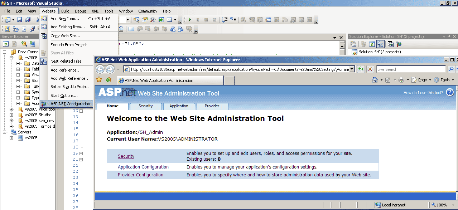Open the Build menu
Screen dimensions: 458x210
65,11
